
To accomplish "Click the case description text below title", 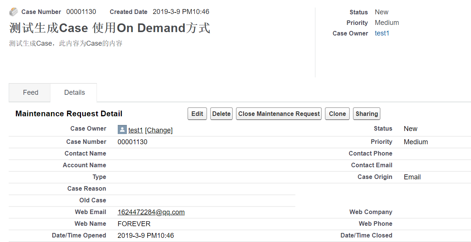I will [x=66, y=43].
